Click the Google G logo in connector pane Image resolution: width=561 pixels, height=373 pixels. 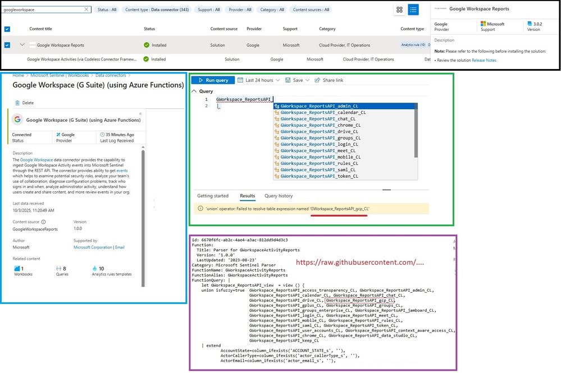tap(17, 119)
